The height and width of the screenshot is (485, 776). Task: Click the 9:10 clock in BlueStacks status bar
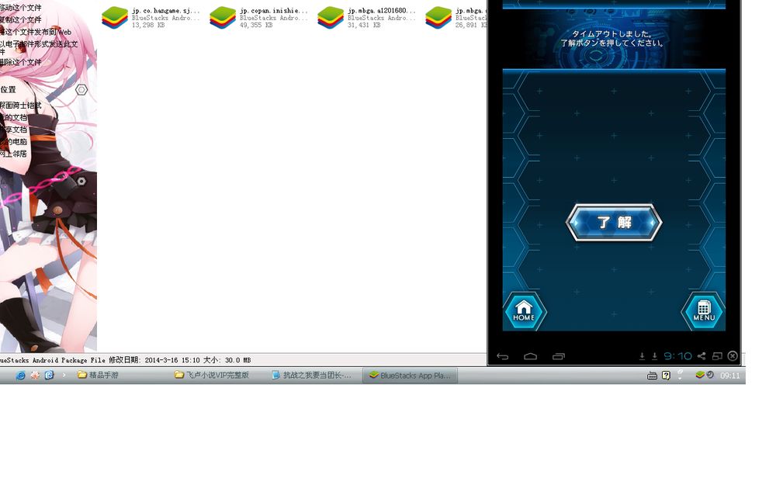(677, 356)
